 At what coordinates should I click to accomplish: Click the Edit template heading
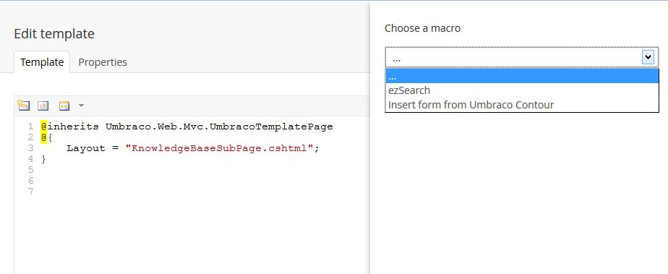click(x=54, y=34)
